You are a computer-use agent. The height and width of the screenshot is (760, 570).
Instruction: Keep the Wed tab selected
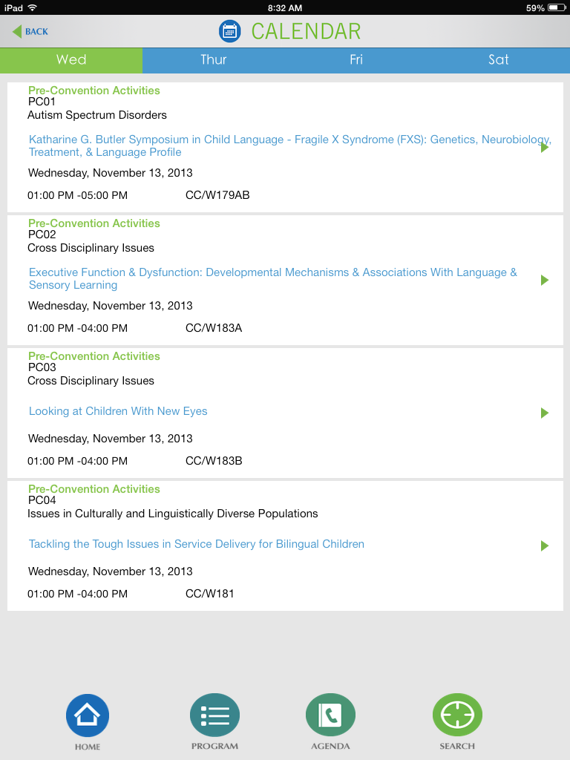tap(71, 60)
